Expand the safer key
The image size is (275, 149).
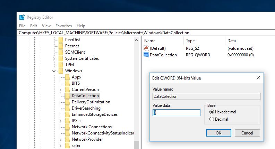(60, 146)
